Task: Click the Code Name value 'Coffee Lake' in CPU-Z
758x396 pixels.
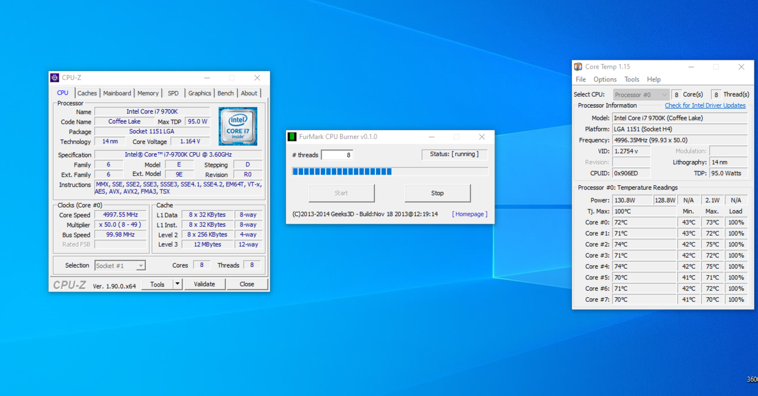Action: click(124, 122)
